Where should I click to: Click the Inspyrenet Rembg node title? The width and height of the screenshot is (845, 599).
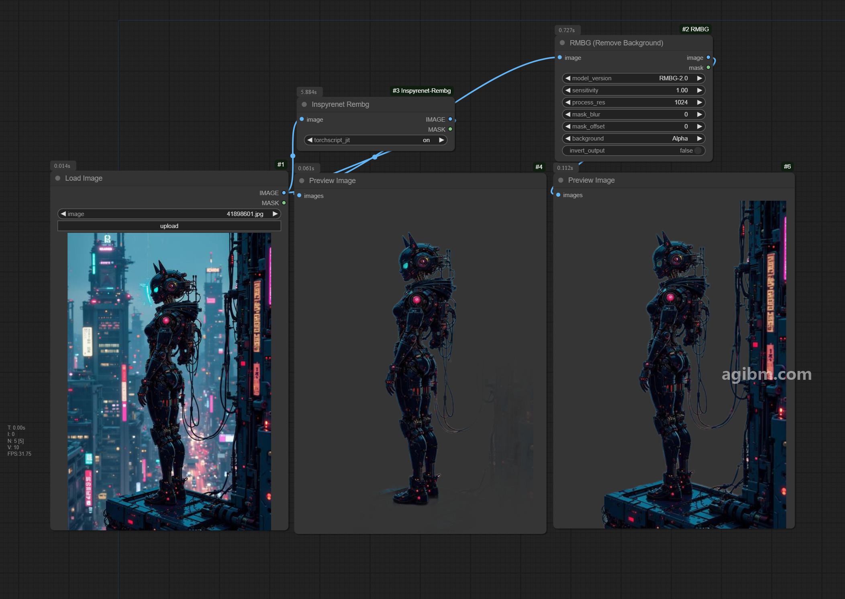pyautogui.click(x=340, y=104)
